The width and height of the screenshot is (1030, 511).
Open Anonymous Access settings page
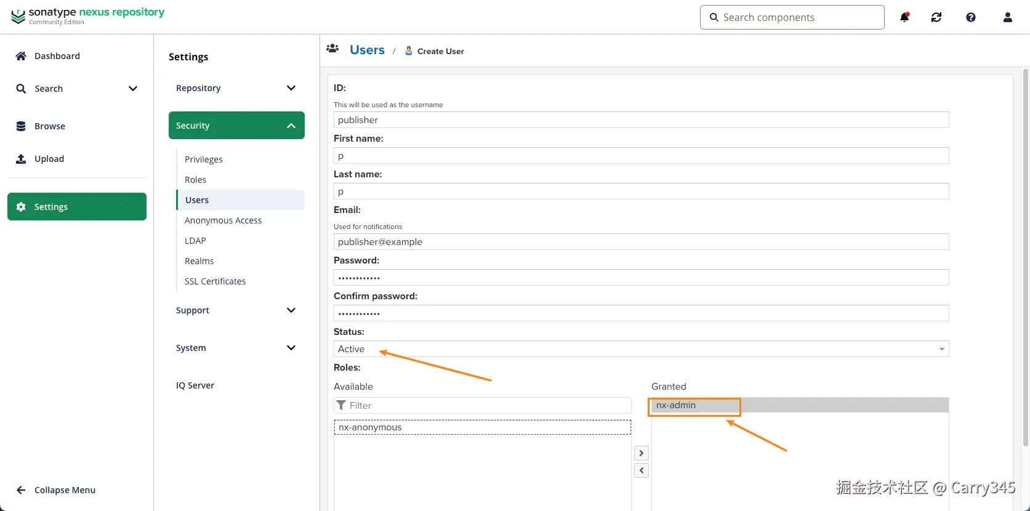point(223,220)
